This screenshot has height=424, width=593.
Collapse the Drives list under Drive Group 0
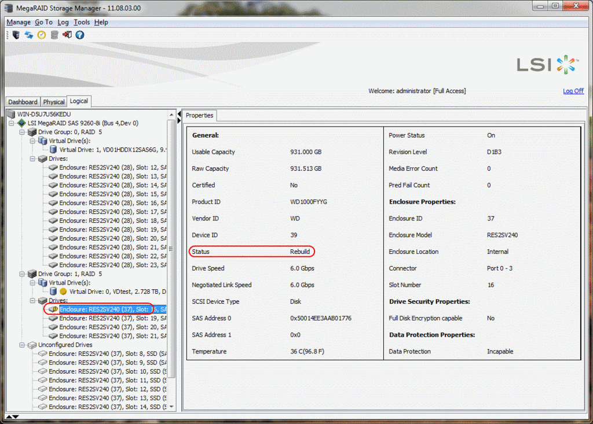[32, 158]
